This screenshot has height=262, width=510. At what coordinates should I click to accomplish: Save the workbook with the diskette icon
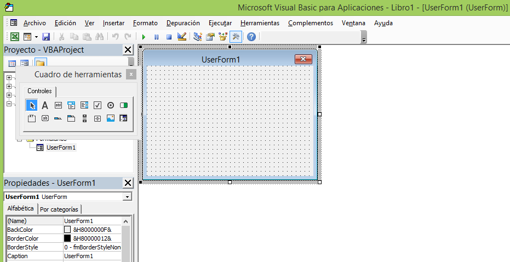pos(46,37)
